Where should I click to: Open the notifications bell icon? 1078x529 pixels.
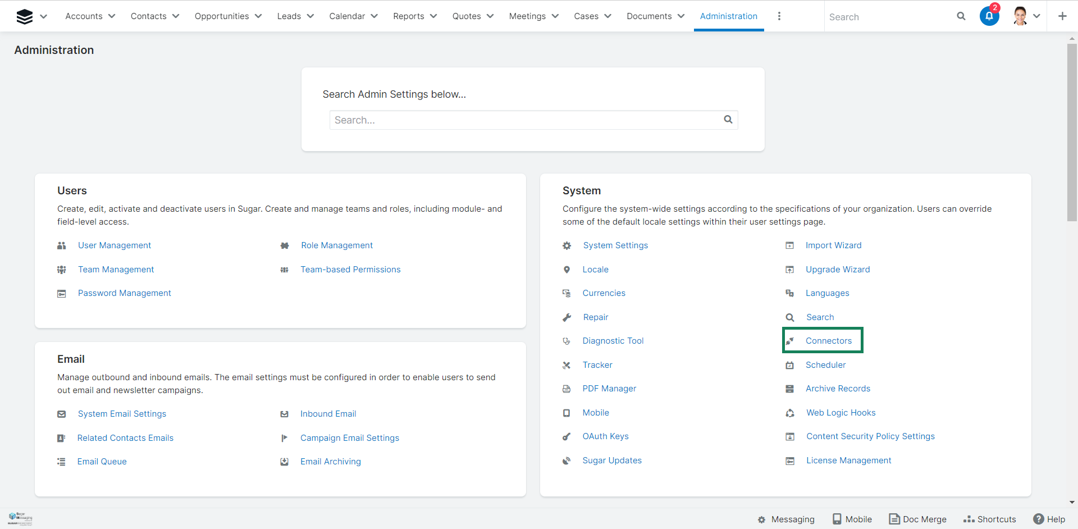coord(989,16)
